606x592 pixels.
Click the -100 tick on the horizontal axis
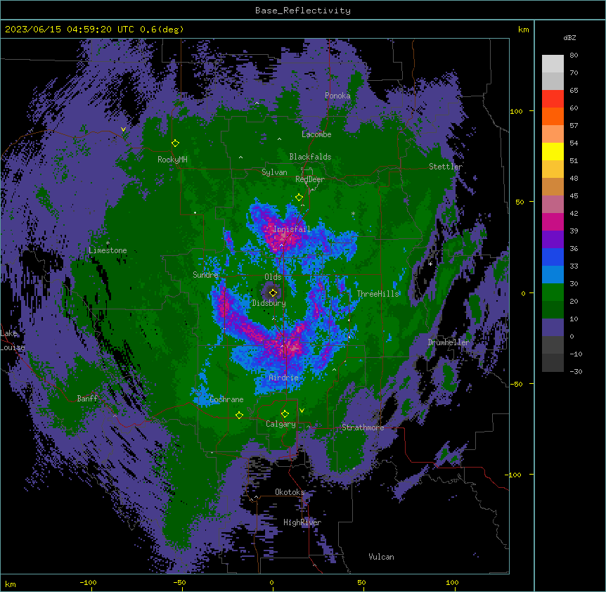(x=88, y=582)
